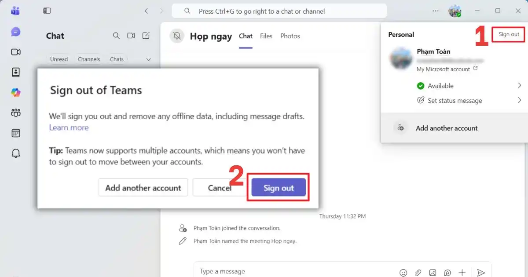Switch to the Chat tab

coord(246,36)
